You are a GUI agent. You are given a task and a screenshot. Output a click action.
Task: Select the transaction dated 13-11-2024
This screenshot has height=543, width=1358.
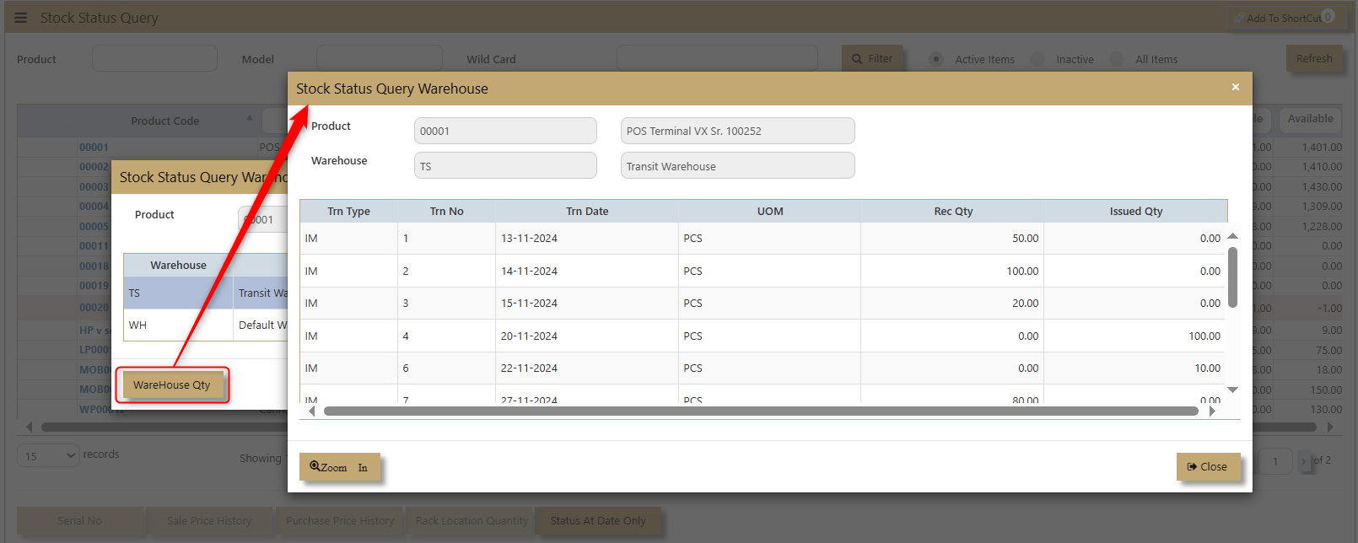(763, 239)
